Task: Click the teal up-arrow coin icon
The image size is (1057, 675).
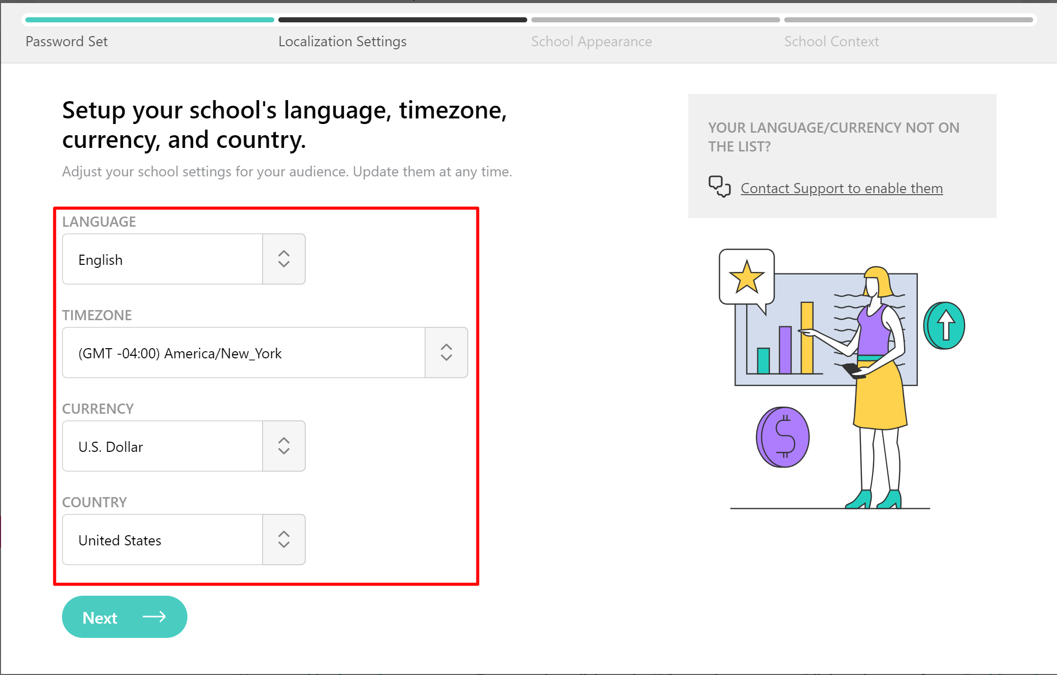Action: [x=944, y=326]
